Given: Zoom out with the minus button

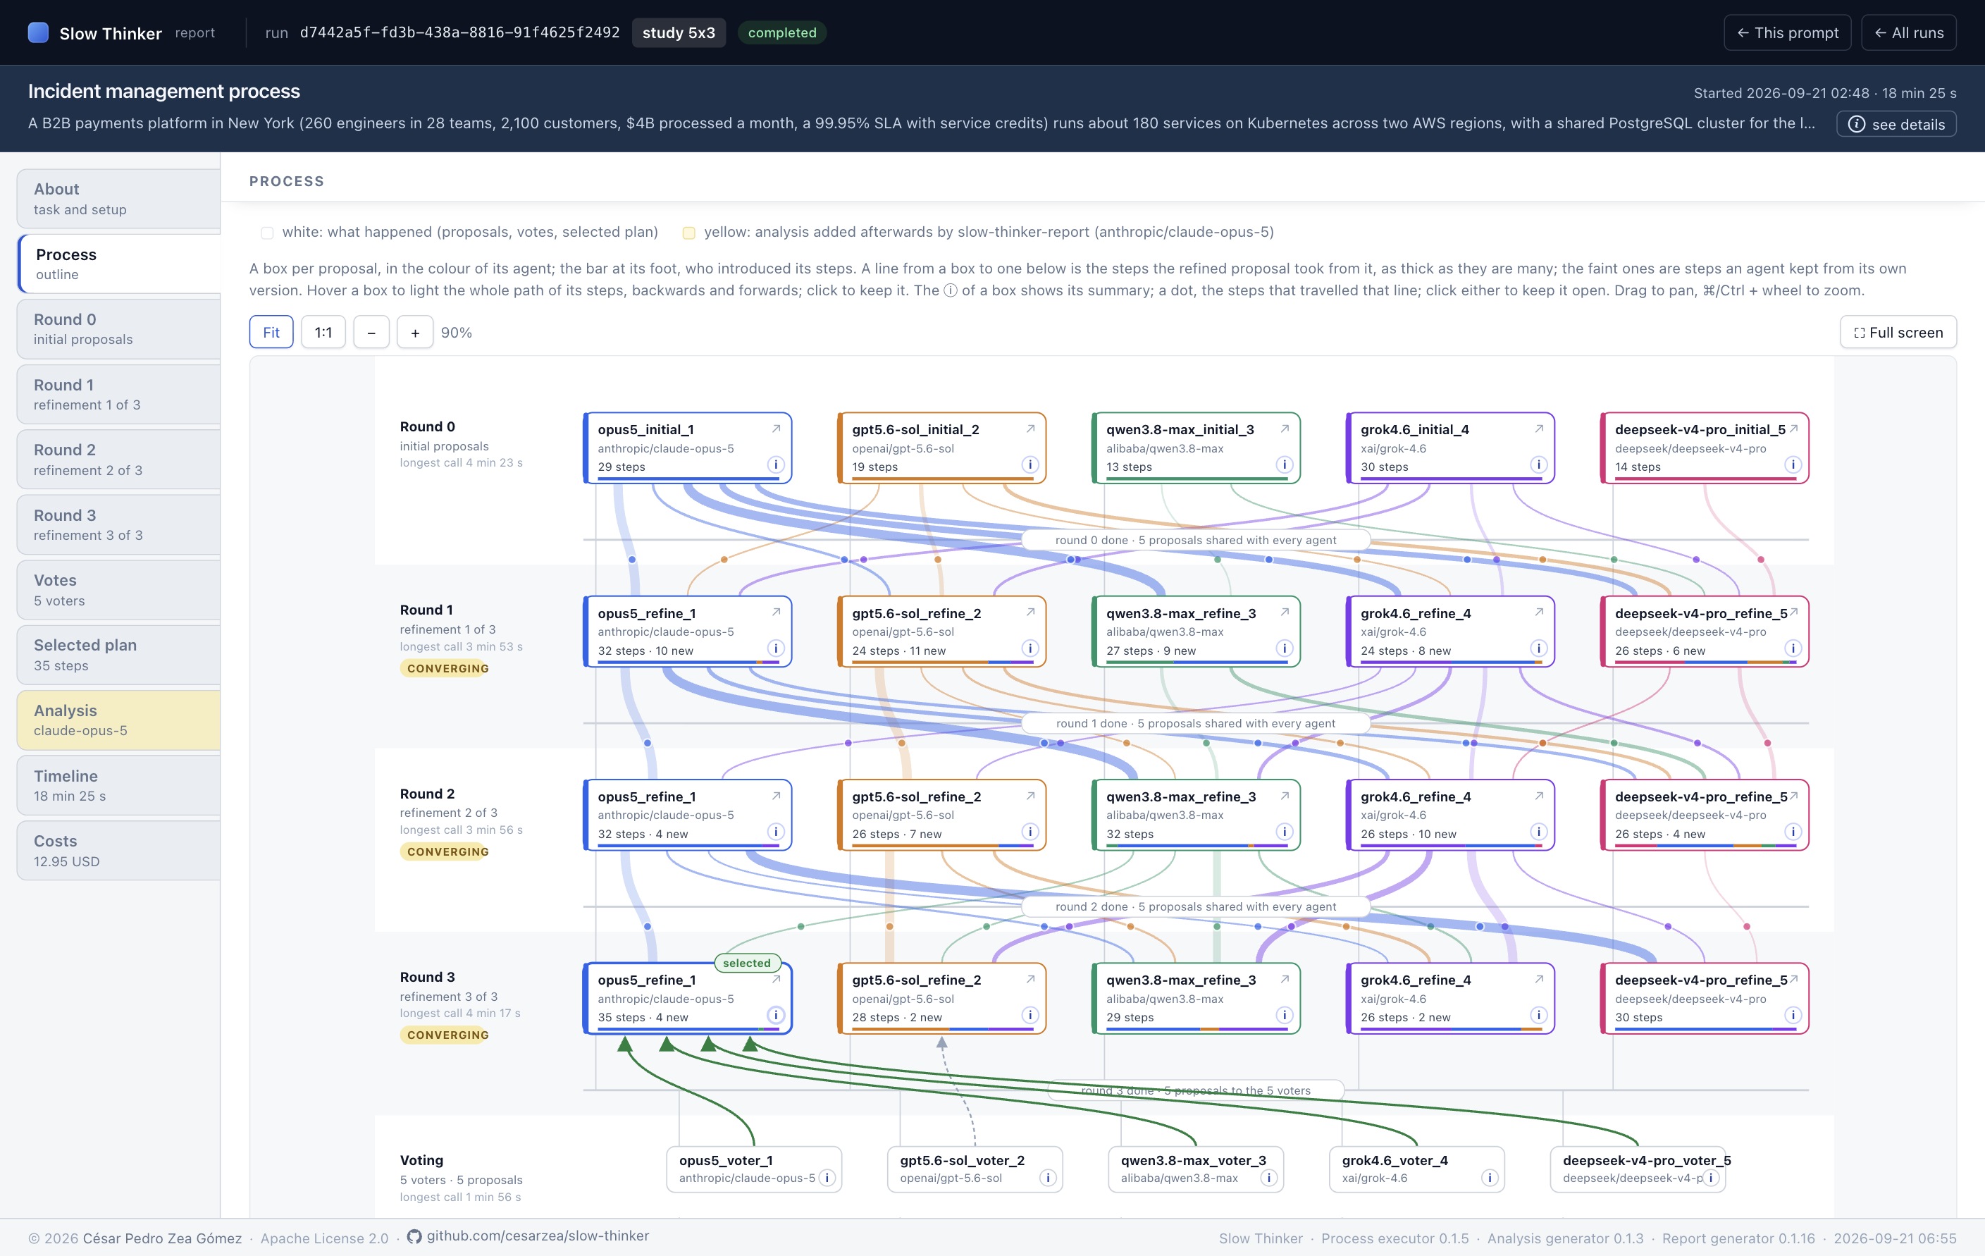Looking at the screenshot, I should pyautogui.click(x=371, y=333).
